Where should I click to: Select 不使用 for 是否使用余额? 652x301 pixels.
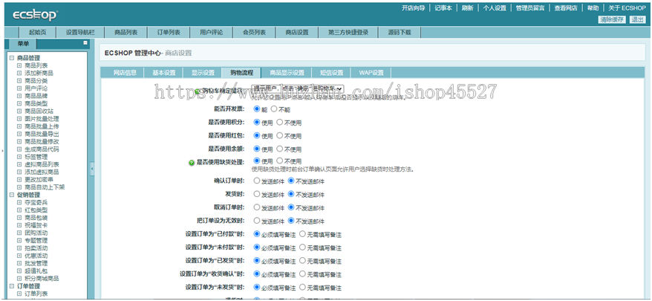coord(279,149)
